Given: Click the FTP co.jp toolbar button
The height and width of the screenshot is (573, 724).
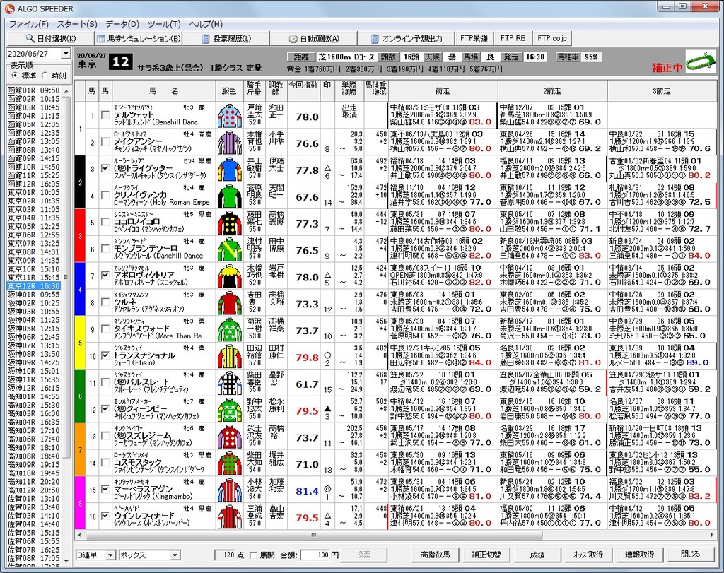Looking at the screenshot, I should coord(552,38).
